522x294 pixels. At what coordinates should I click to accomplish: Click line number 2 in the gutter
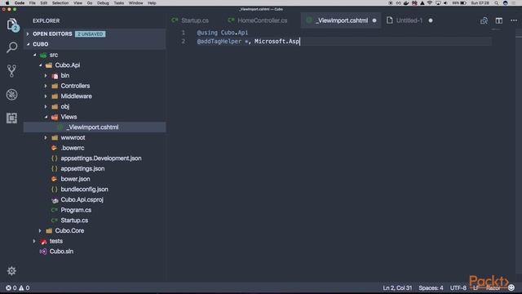pos(183,42)
